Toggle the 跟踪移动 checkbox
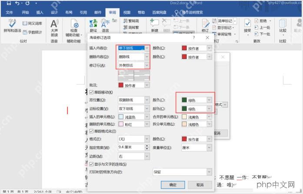Viewport: 303px width, 194px height. (x=91, y=92)
